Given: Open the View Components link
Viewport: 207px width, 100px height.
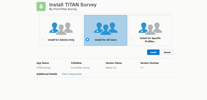Looking at the screenshot, I should tap(72, 74).
